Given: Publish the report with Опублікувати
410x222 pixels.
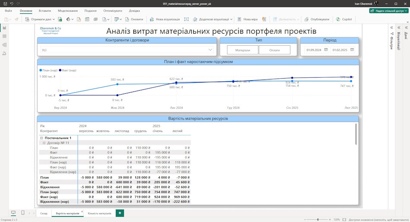Looking at the screenshot, I should tap(317, 19).
